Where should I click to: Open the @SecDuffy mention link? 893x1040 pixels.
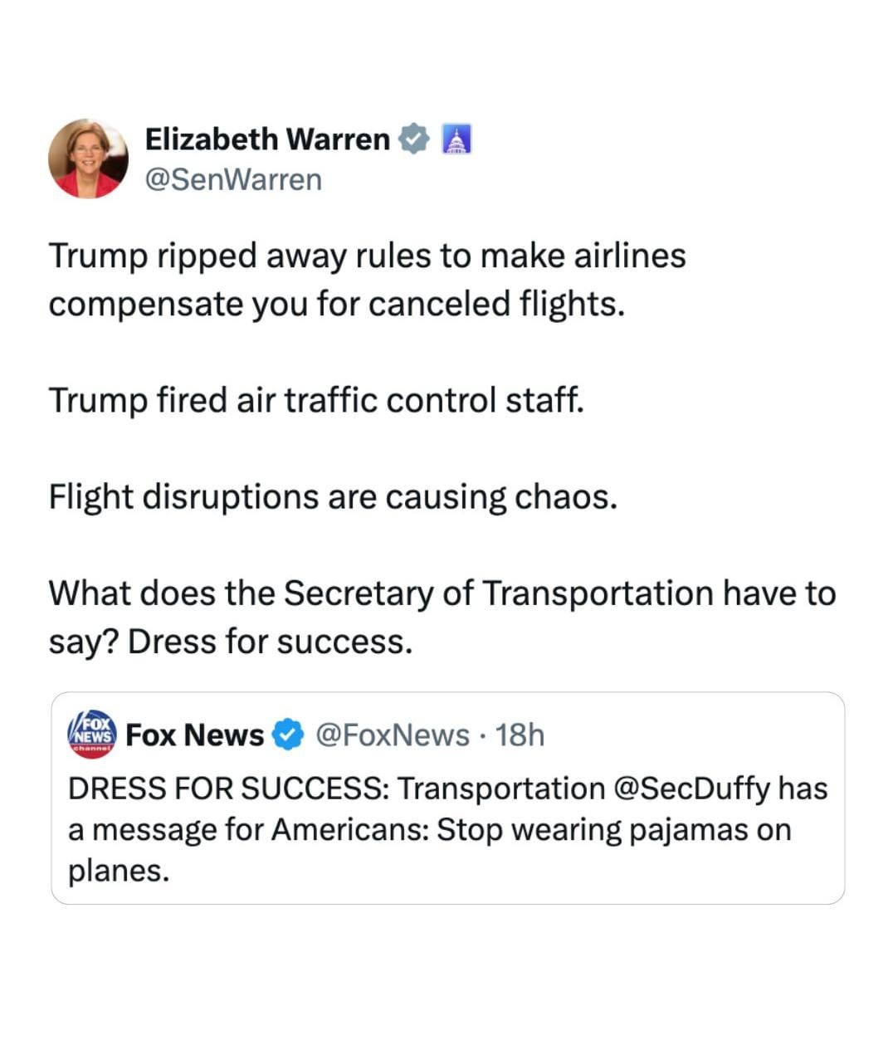coord(692,789)
